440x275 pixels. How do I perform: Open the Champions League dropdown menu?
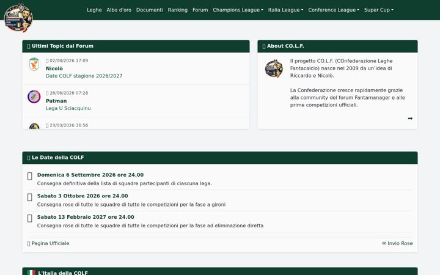pos(238,10)
